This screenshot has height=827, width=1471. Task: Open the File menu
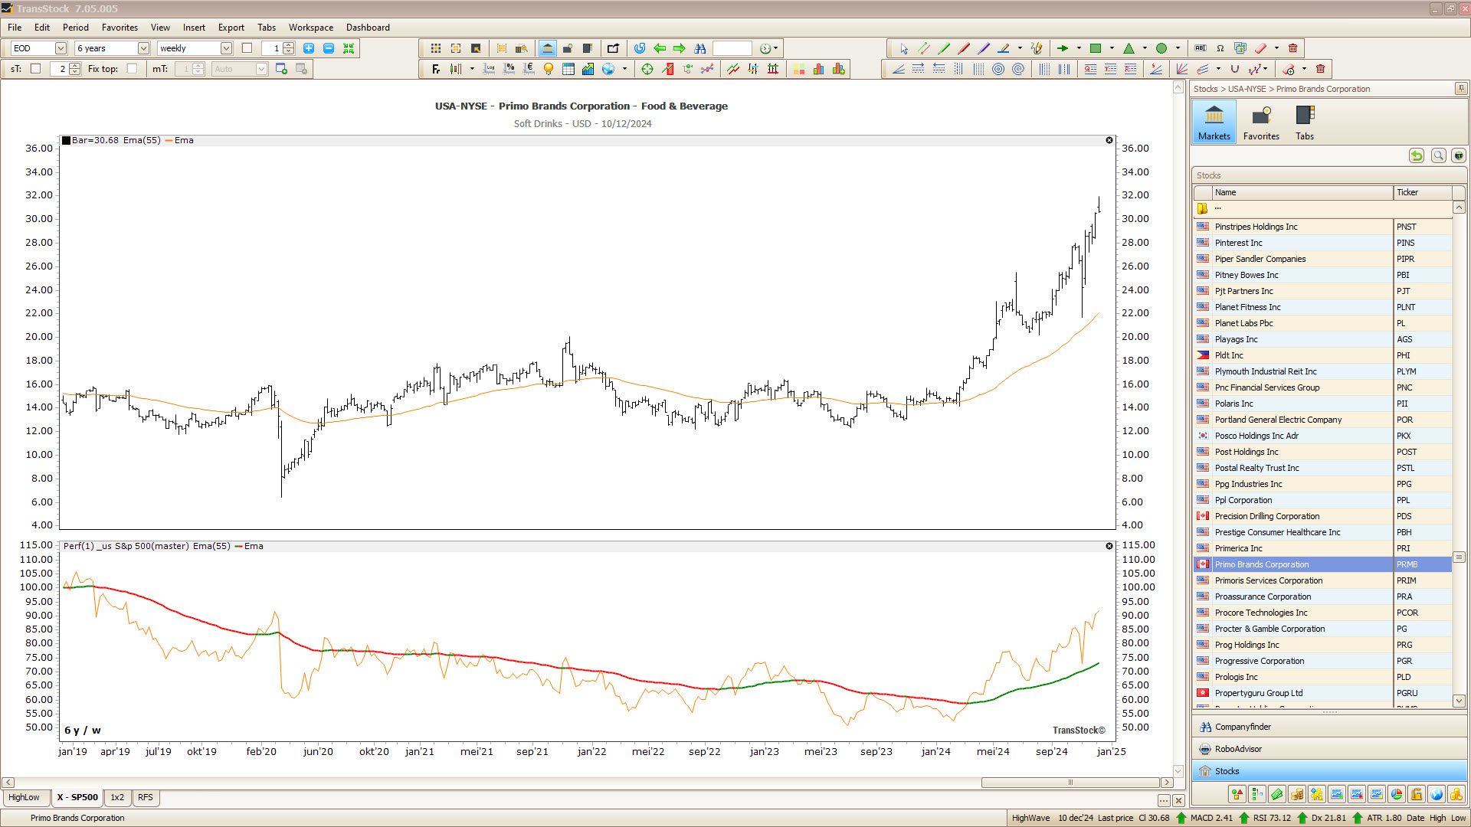15,28
